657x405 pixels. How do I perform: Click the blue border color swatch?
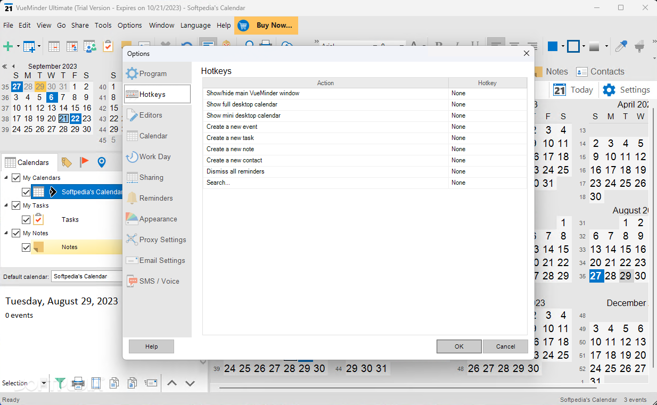573,46
